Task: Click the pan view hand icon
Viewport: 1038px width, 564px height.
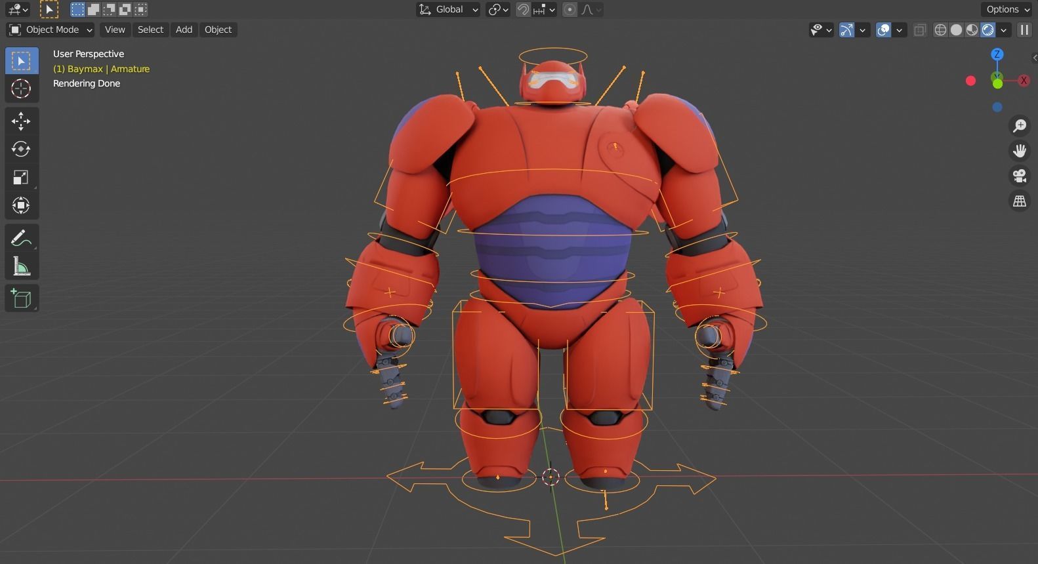Action: coord(1020,151)
